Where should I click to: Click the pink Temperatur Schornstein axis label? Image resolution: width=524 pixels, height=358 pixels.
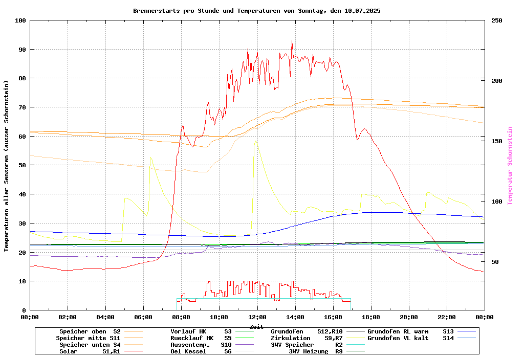[x=510, y=166]
